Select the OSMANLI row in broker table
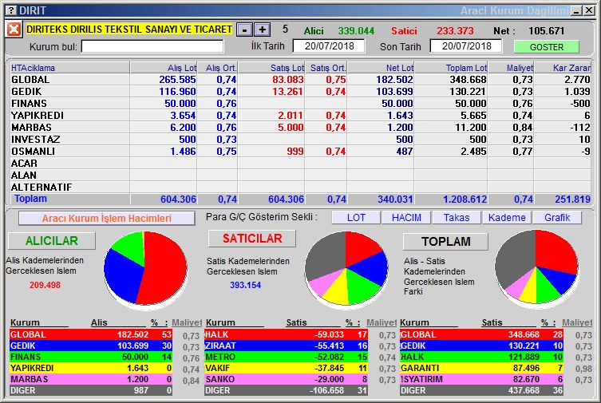Screen dimensions: 601x403 (x=300, y=152)
